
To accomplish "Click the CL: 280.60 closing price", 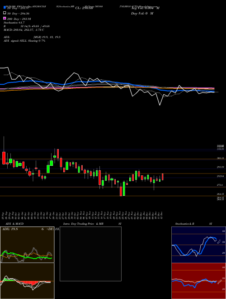I will pos(84,8).
